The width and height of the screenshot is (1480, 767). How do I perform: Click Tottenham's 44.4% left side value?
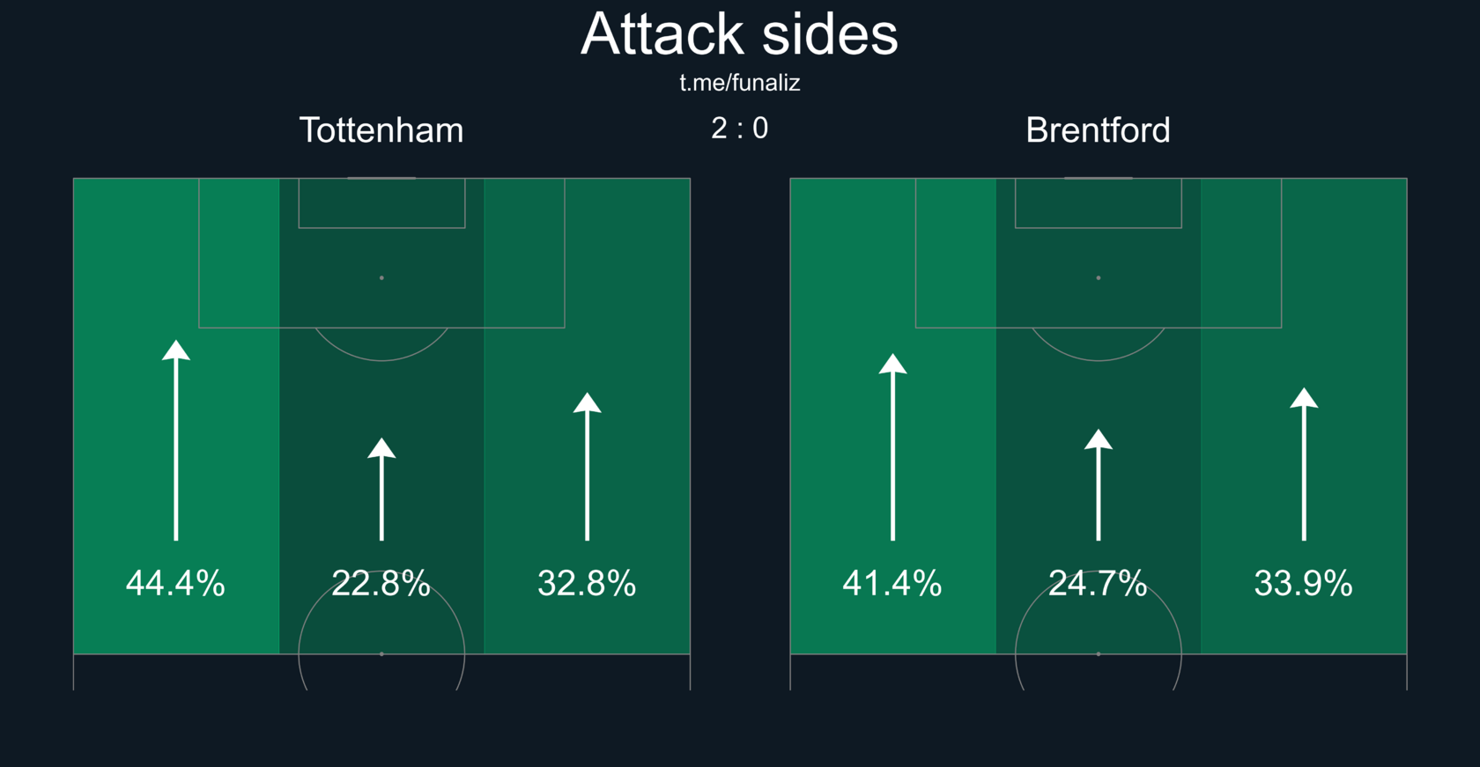point(175,583)
